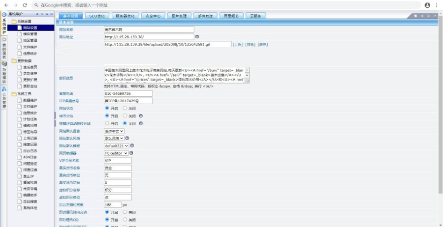Viewport: 443px width, 227px height.
Task: Click the [删除] delete link
Action: [x=263, y=44]
